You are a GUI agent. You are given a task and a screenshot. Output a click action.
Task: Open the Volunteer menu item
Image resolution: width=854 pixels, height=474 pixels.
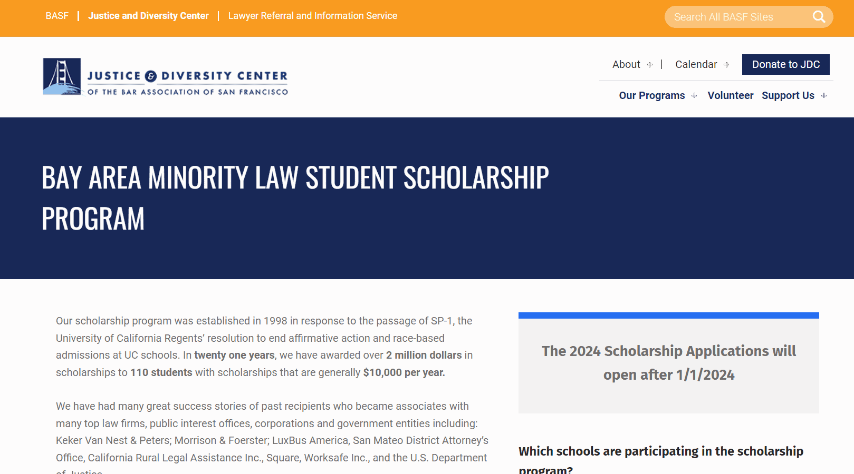coord(730,95)
